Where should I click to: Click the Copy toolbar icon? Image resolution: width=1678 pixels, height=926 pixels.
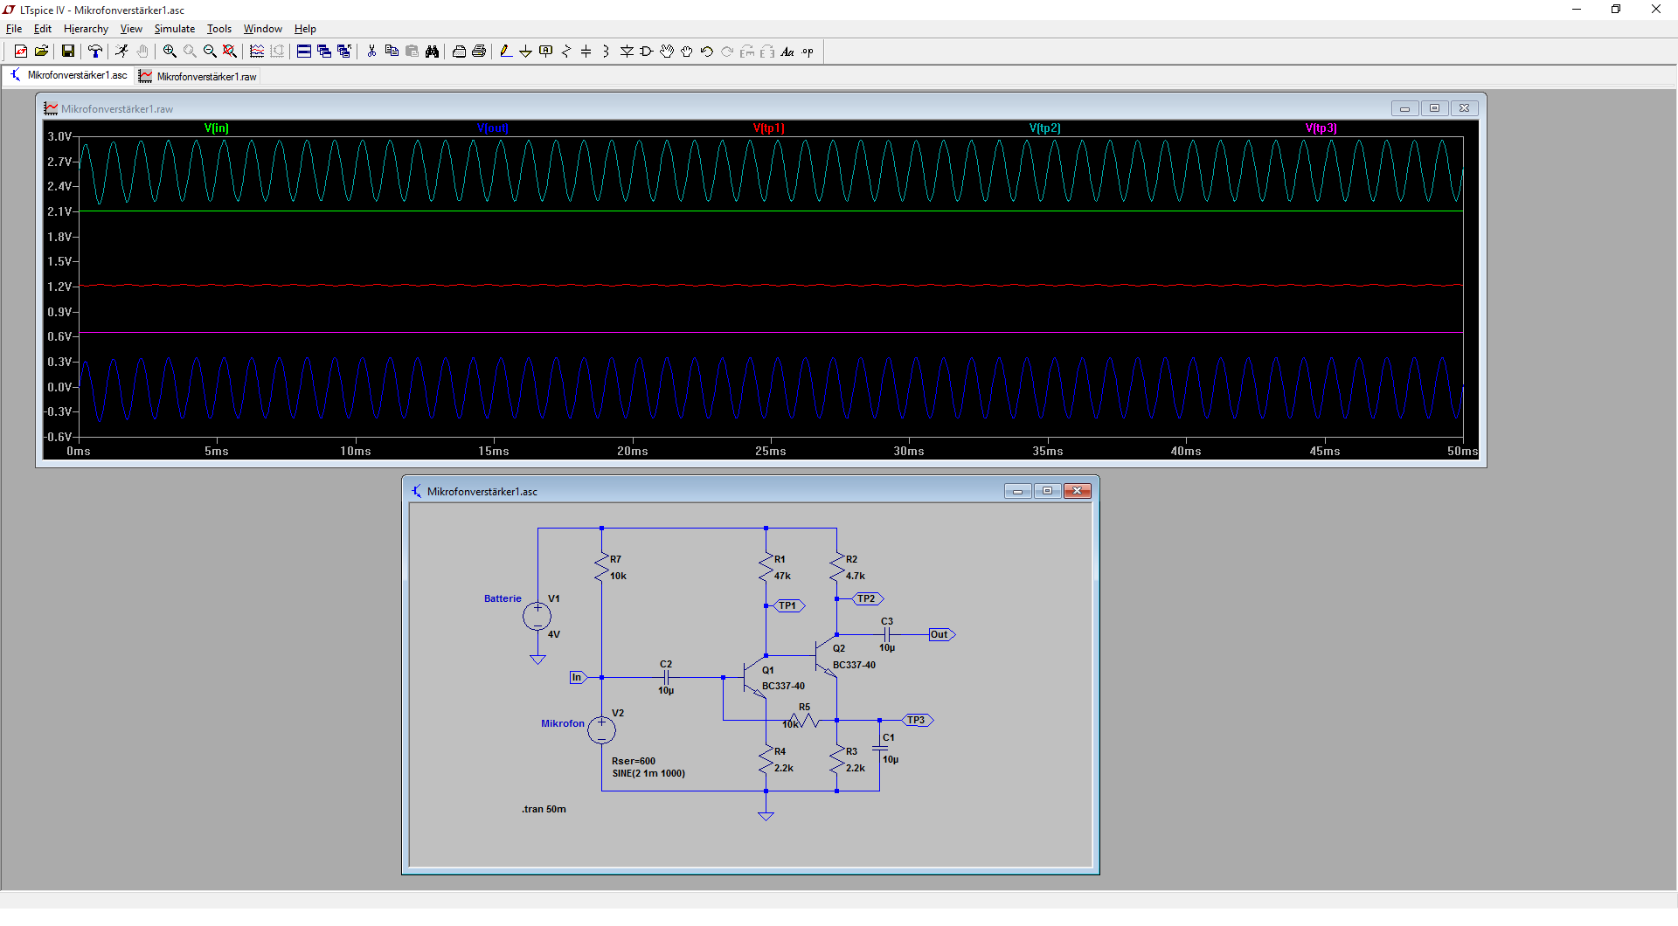click(392, 52)
